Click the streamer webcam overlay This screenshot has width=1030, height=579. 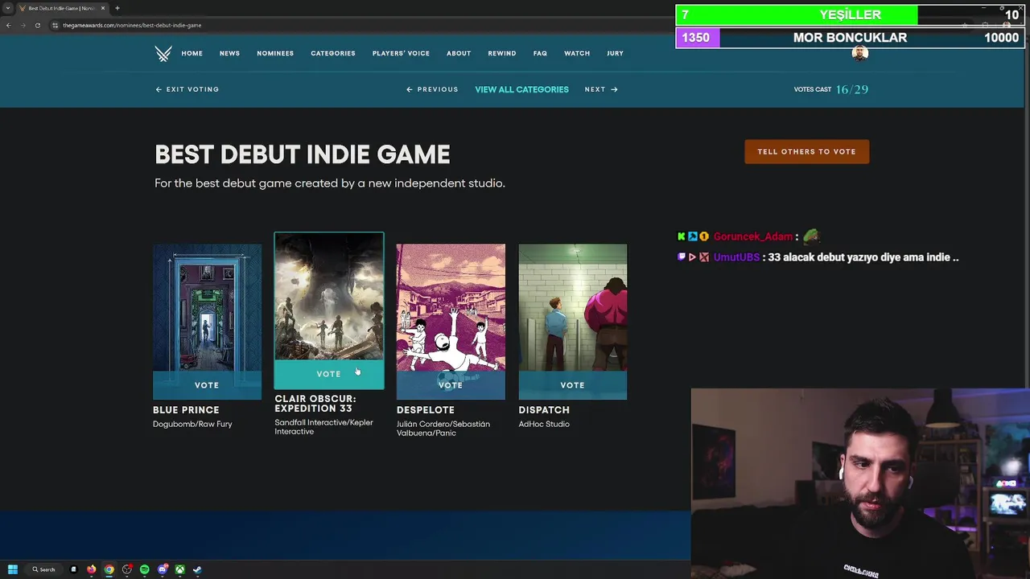(860, 483)
